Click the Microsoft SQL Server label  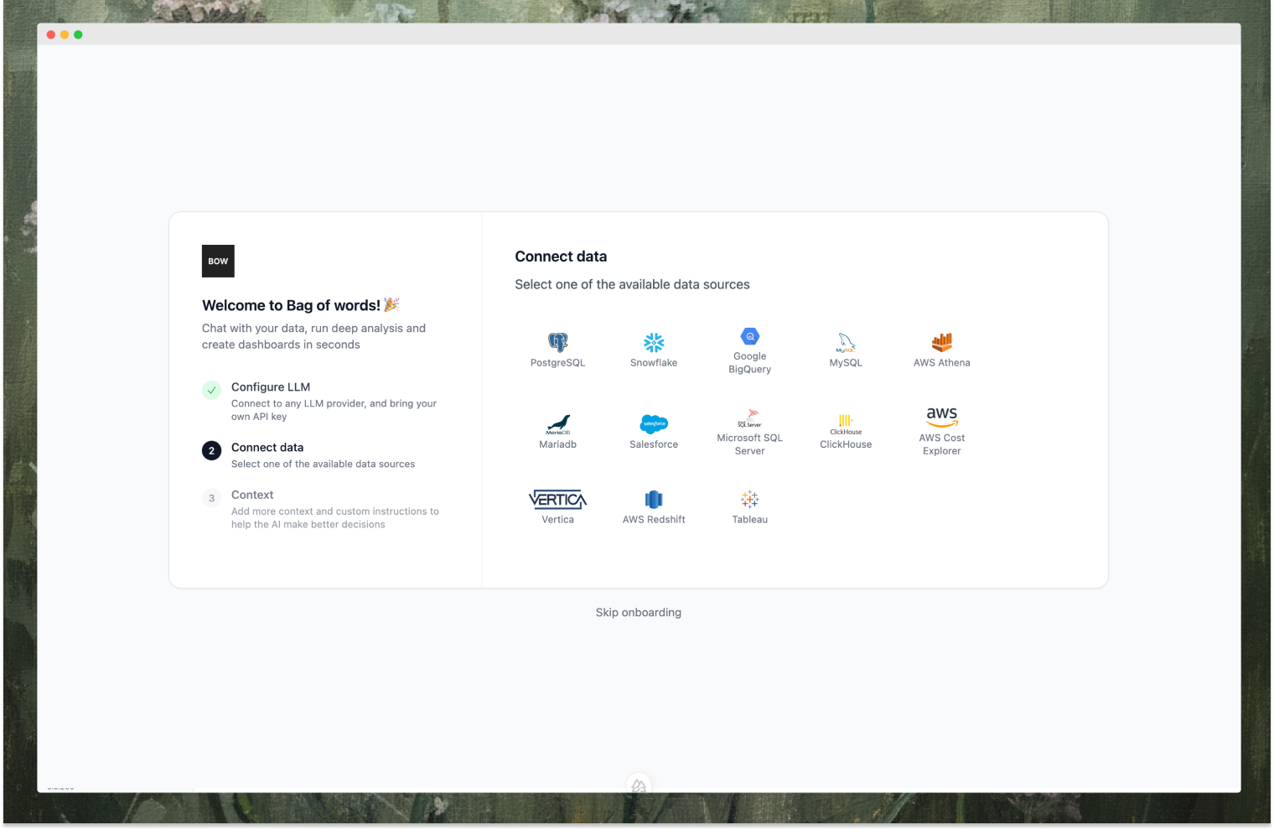(750, 444)
